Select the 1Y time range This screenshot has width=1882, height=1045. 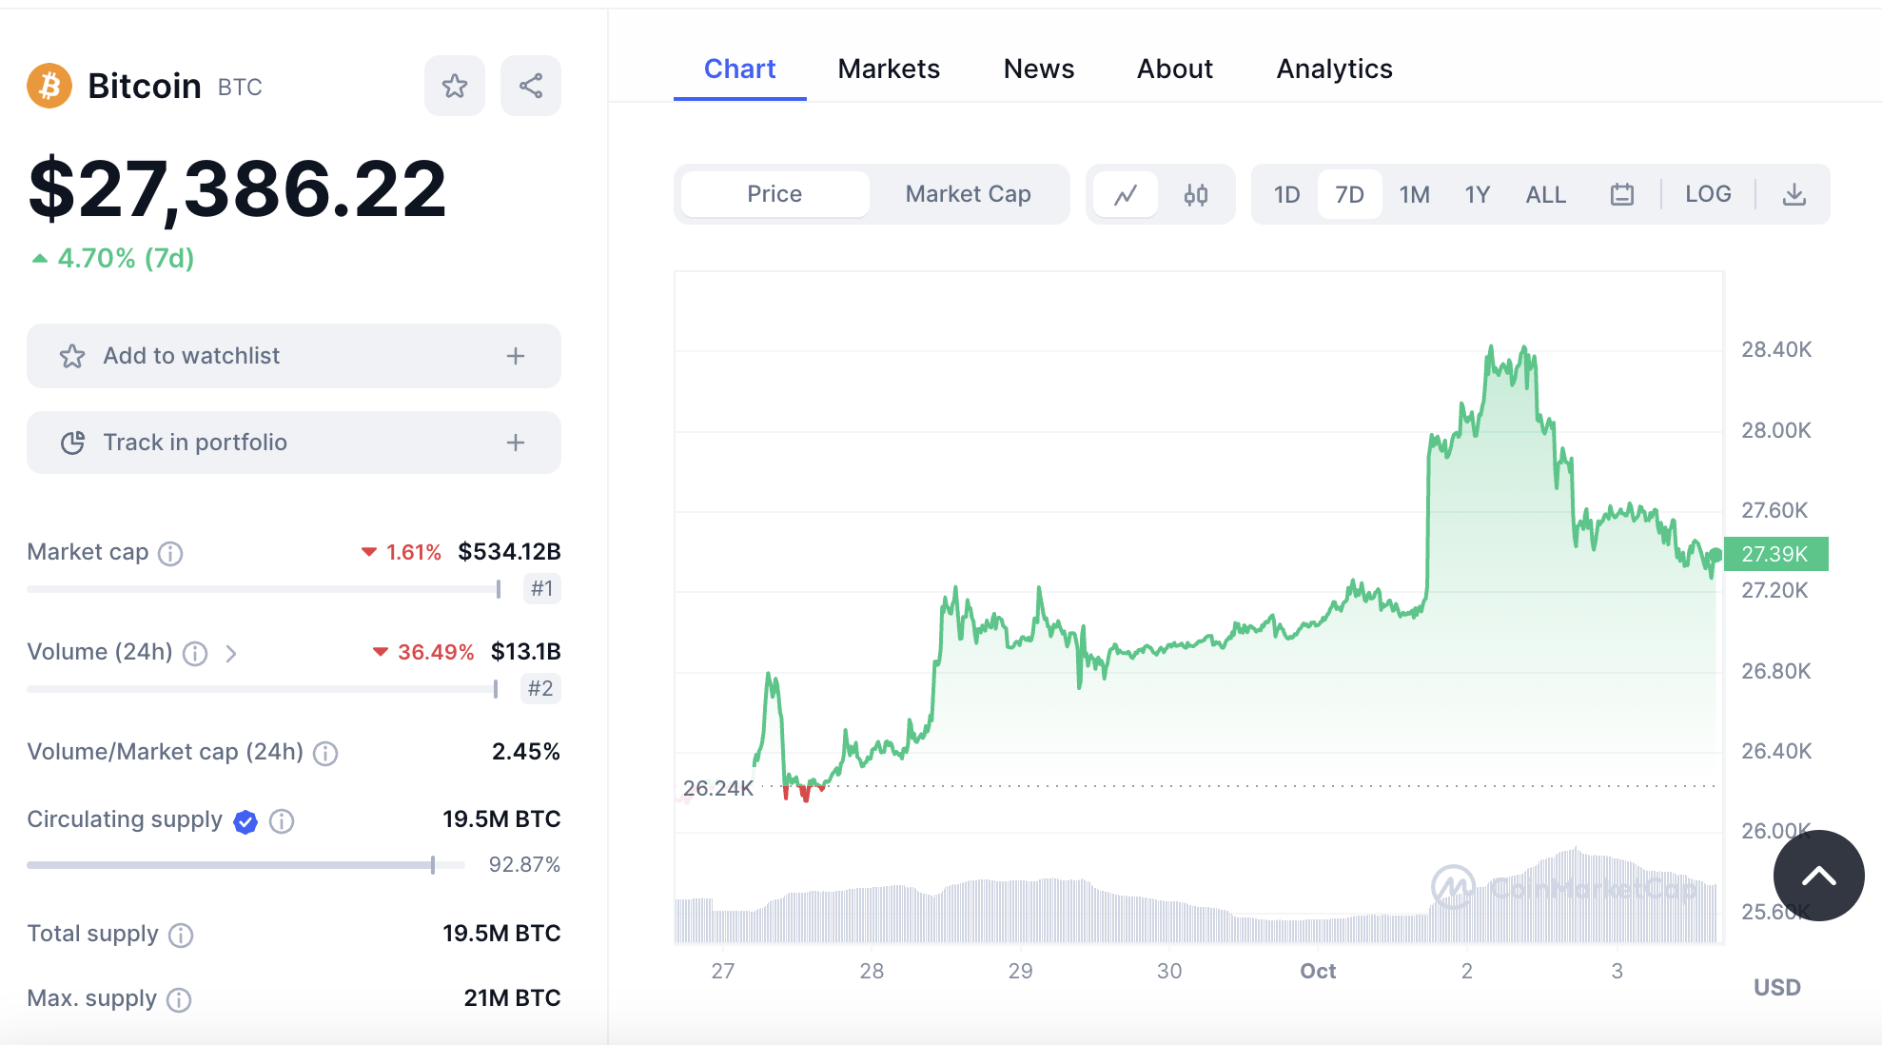(x=1477, y=193)
